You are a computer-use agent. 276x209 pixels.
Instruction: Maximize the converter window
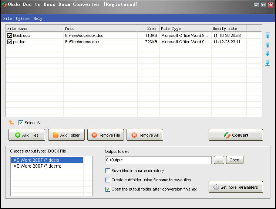tap(263, 5)
